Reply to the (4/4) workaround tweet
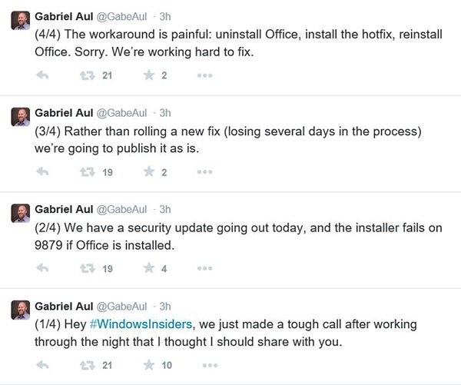The image size is (461, 385). [42, 75]
